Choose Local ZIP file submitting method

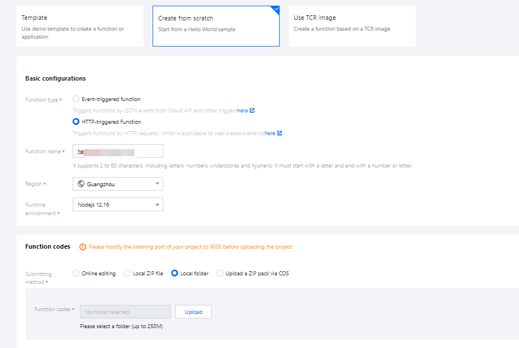pos(127,274)
